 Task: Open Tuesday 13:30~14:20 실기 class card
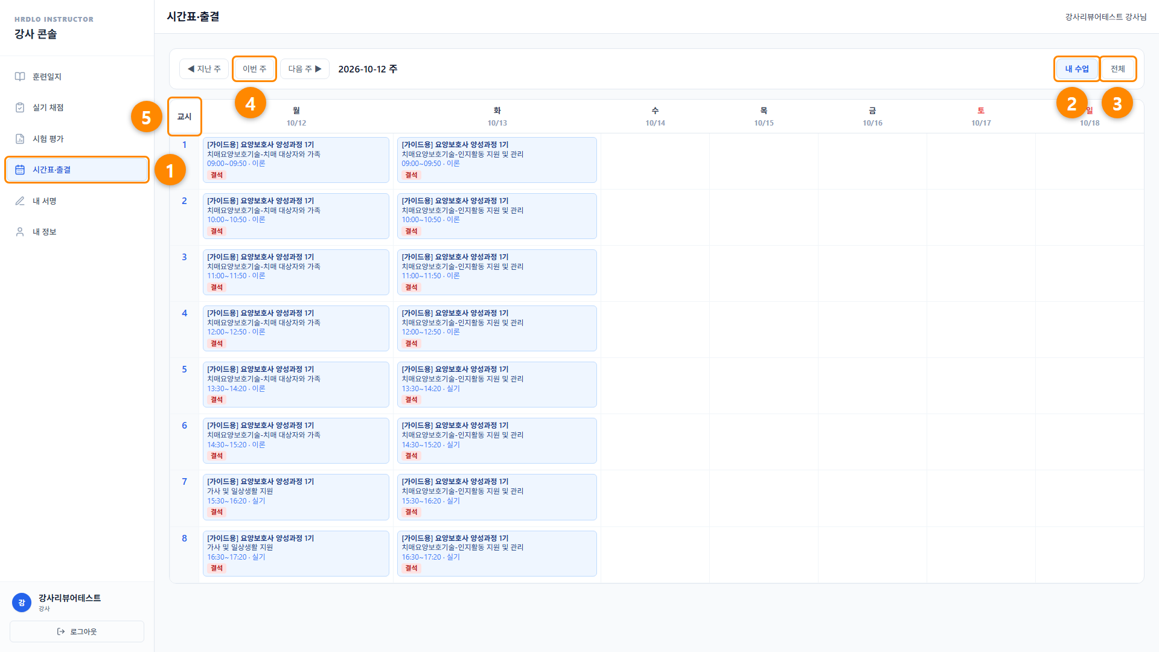tap(497, 385)
